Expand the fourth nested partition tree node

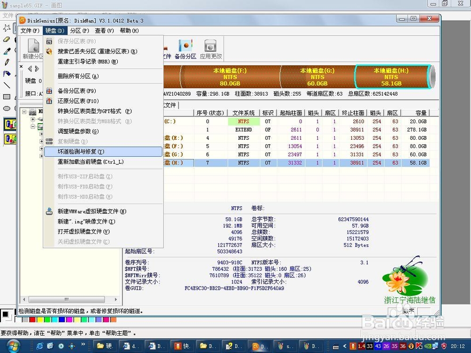click(x=41, y=156)
